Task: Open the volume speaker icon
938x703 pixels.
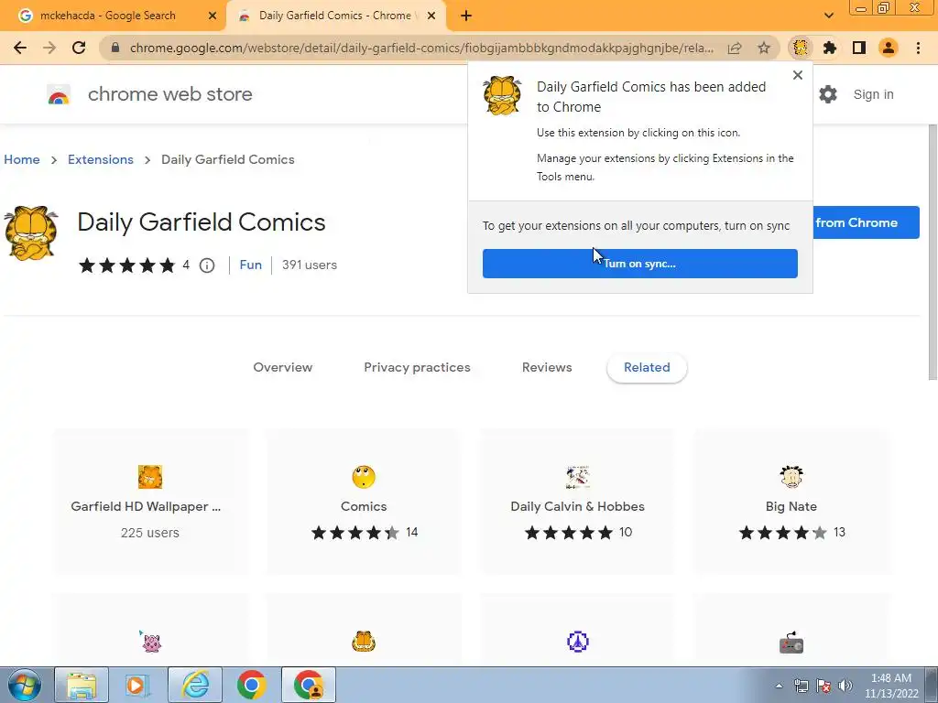Action: [x=845, y=686]
